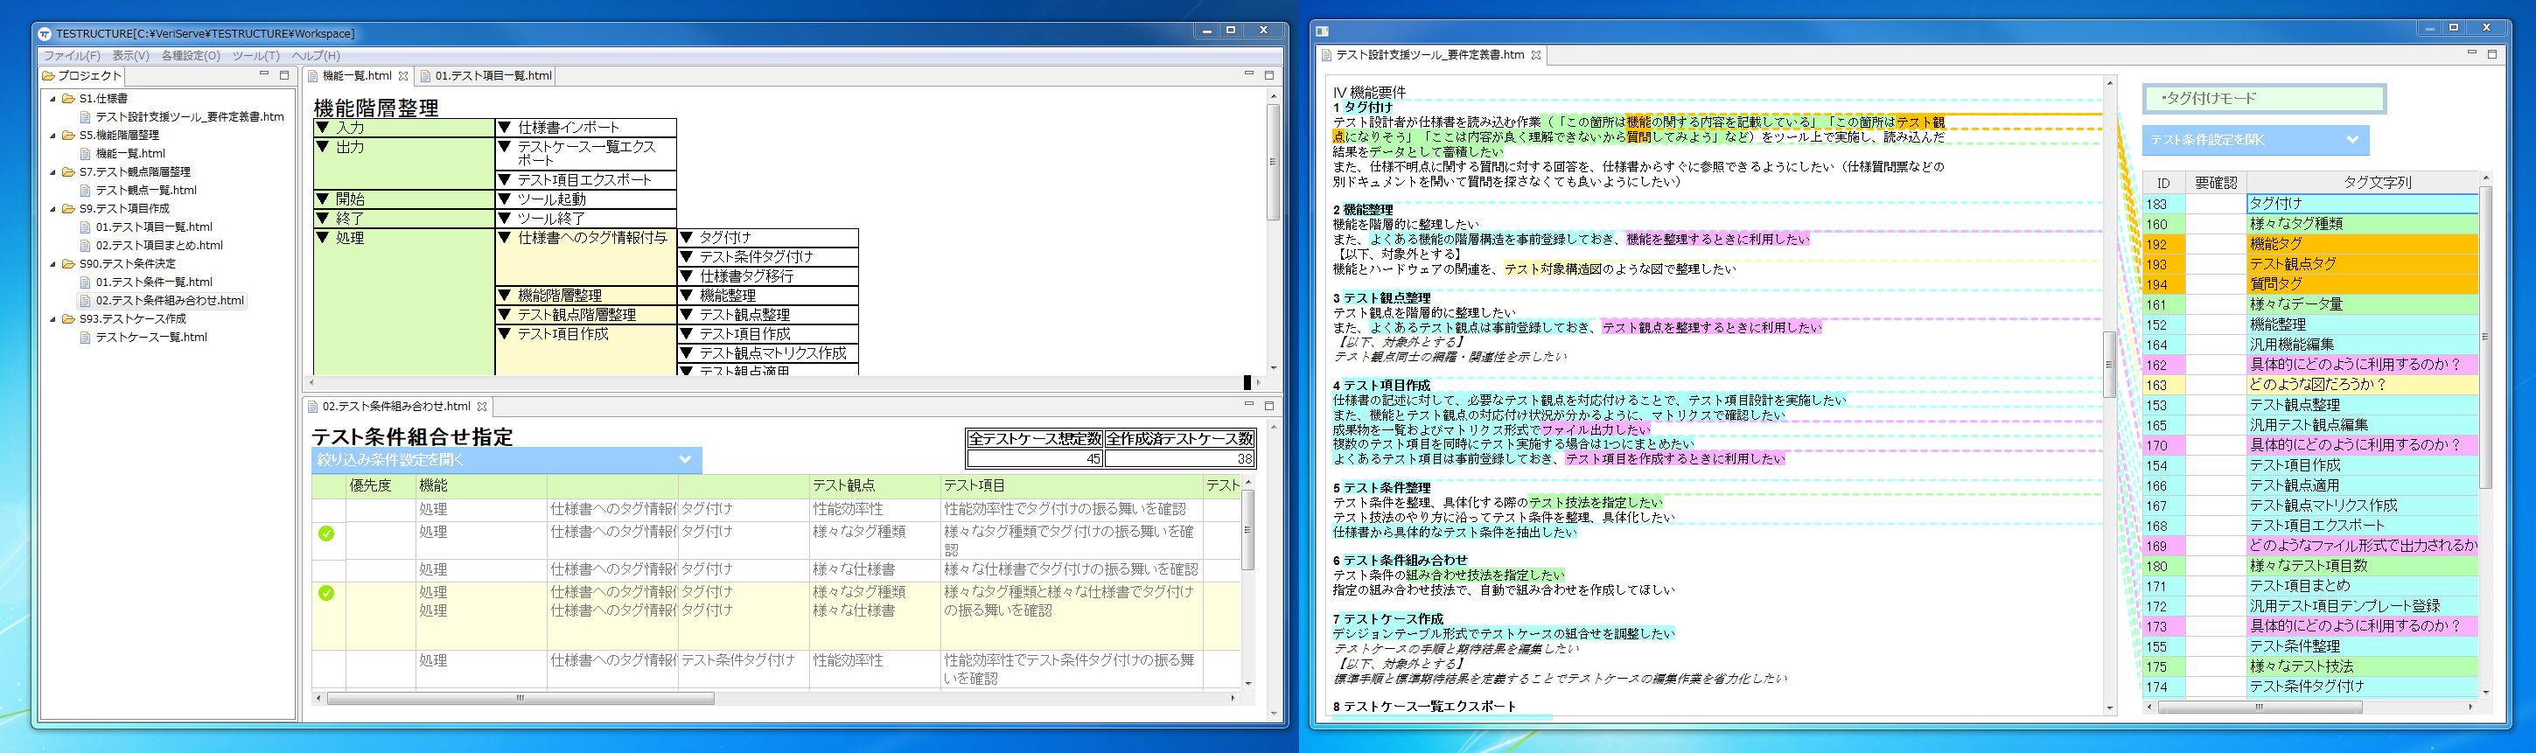Maximize the 02.テスト条件組み合わせ.html editor pane
The width and height of the screenshot is (2536, 753).
tap(1269, 406)
